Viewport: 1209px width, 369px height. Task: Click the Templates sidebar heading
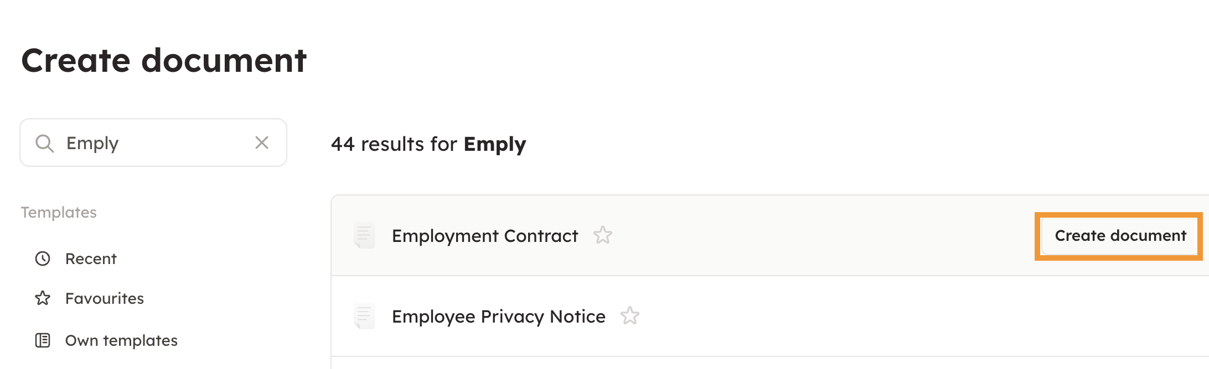pos(59,212)
